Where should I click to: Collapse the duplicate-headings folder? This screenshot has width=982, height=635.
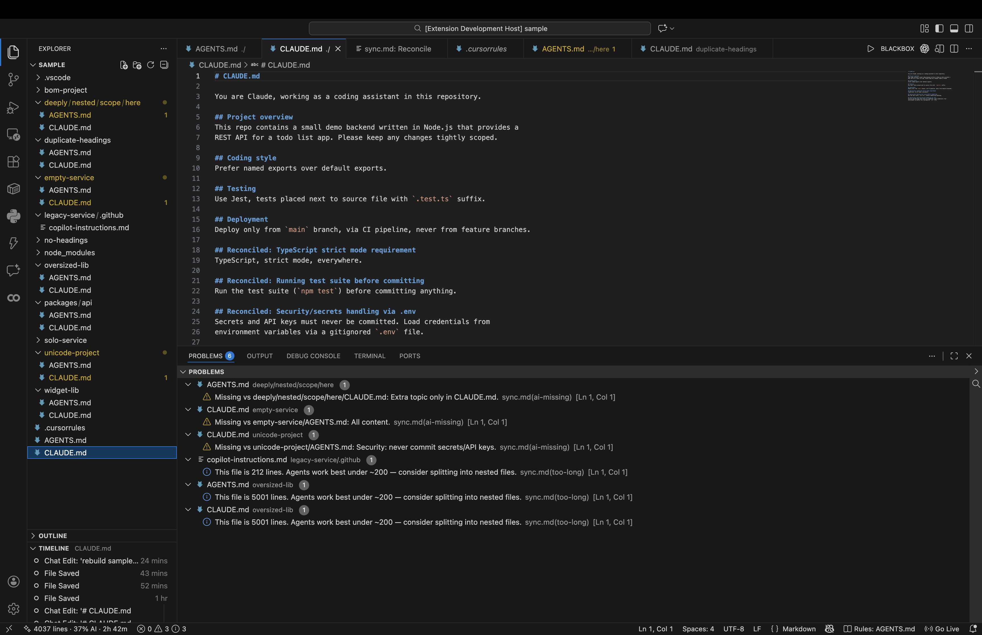[x=102, y=140]
